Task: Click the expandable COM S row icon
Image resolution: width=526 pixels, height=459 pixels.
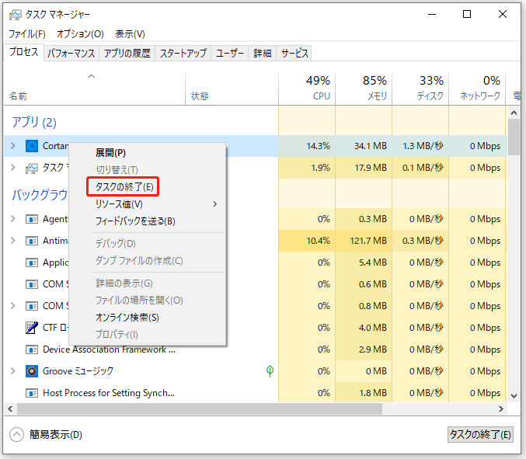Action: click(x=32, y=306)
